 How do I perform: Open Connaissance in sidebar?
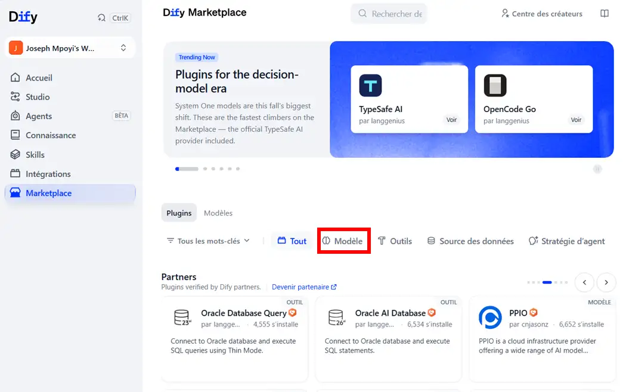pos(70,135)
